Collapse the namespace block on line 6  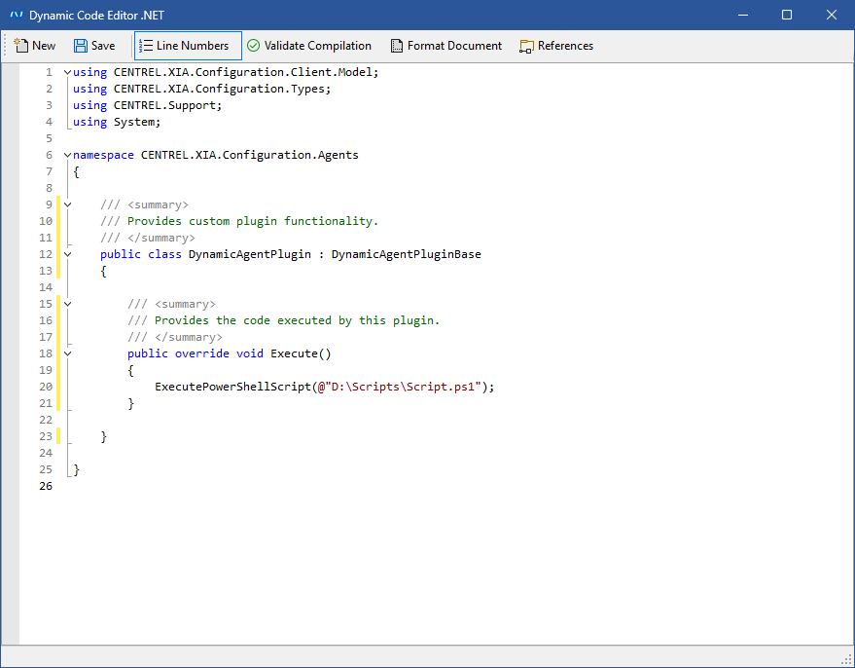pyautogui.click(x=67, y=155)
